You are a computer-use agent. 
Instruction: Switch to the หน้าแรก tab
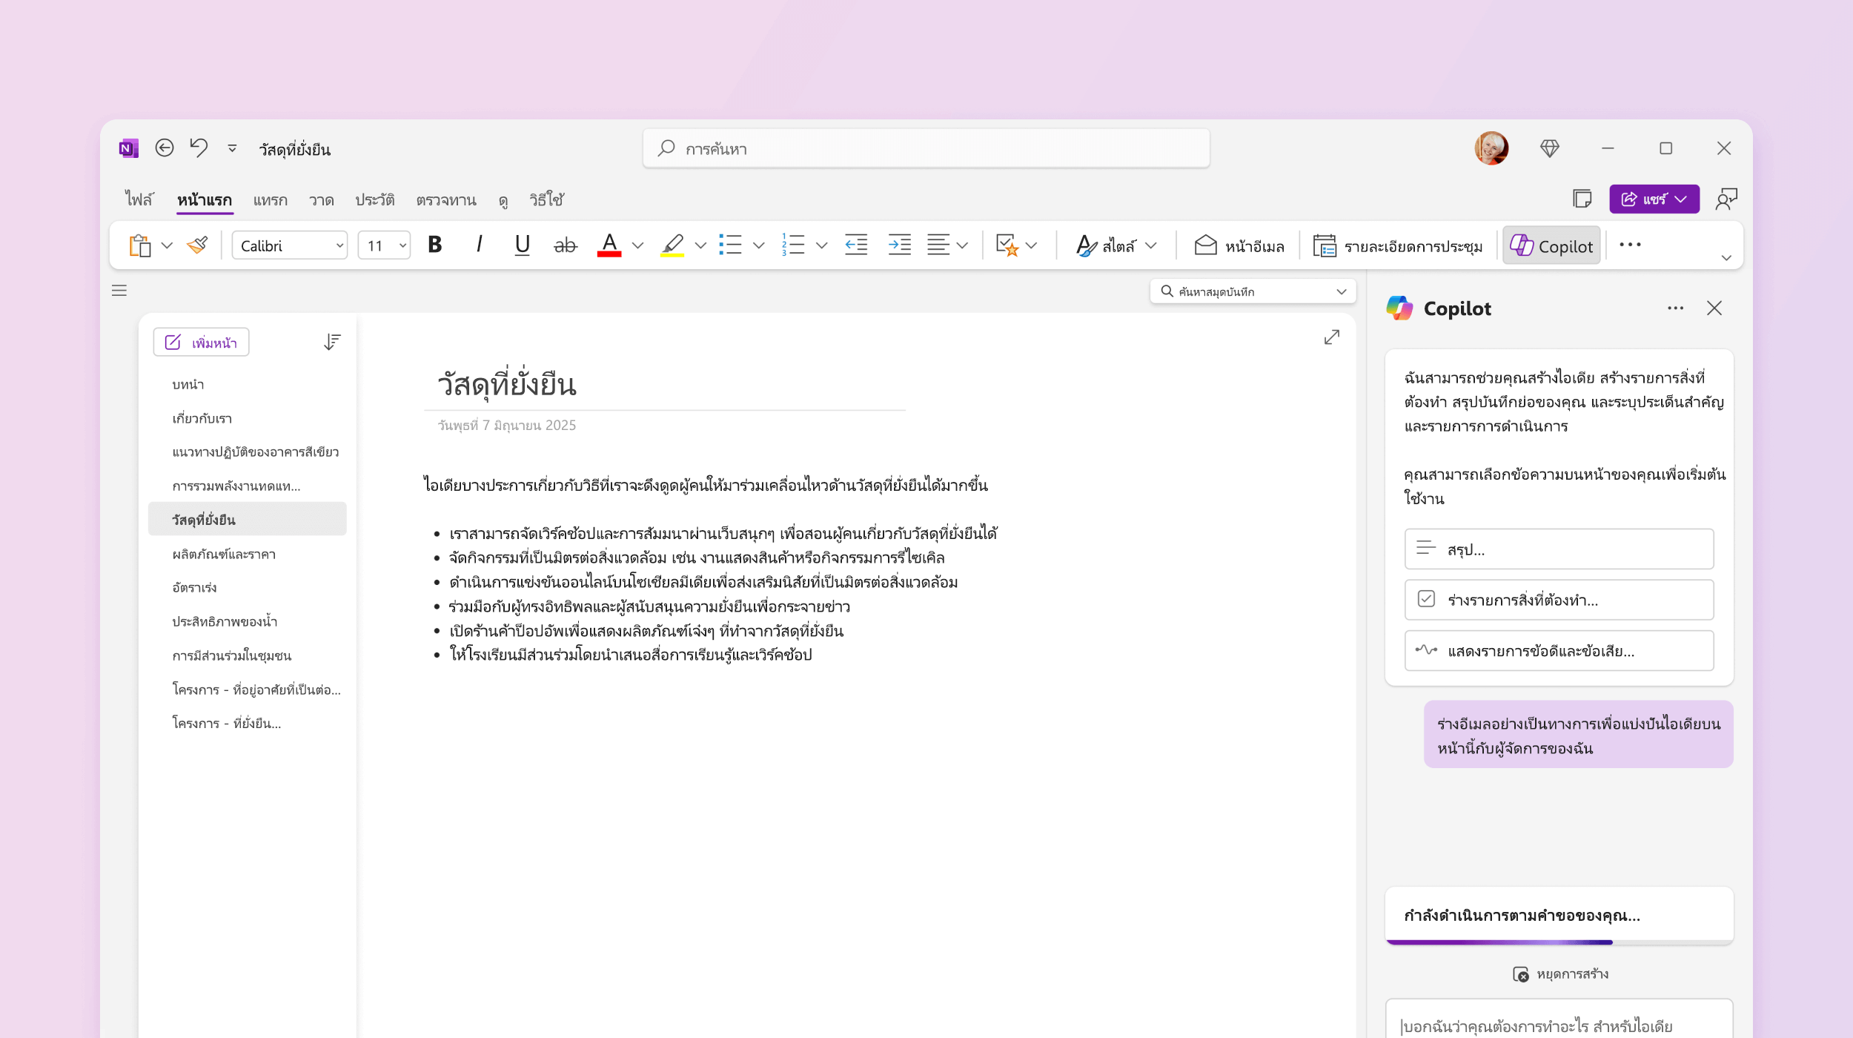coord(205,199)
